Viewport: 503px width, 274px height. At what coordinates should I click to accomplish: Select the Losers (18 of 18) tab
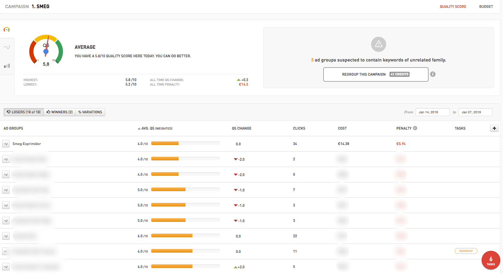click(24, 112)
